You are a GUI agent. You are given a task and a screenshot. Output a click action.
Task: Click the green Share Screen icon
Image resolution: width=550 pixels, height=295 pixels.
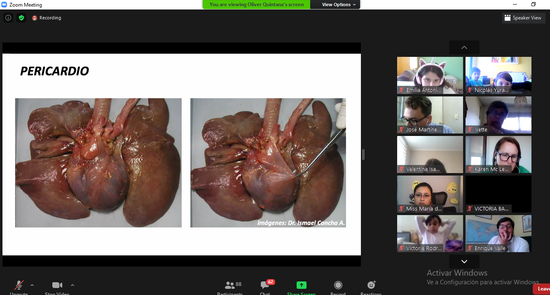(302, 286)
